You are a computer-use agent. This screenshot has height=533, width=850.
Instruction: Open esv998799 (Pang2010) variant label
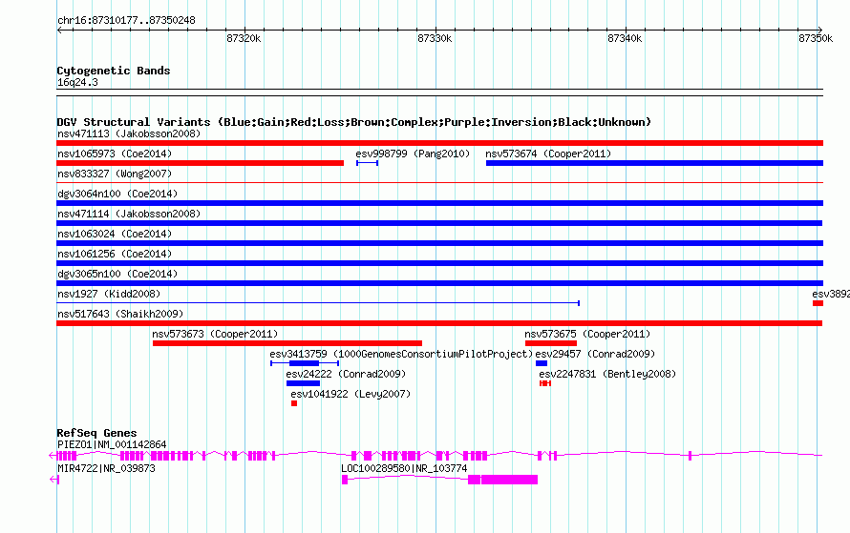click(414, 154)
